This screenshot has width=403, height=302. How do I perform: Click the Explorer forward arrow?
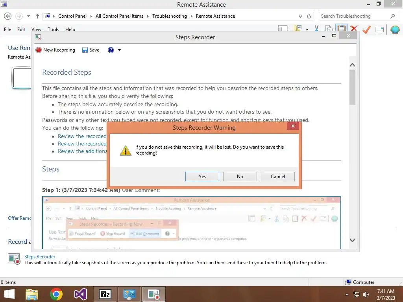[x=19, y=16]
